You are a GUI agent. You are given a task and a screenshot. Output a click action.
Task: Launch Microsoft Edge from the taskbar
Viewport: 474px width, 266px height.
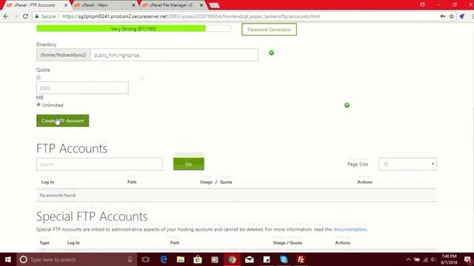[164, 259]
